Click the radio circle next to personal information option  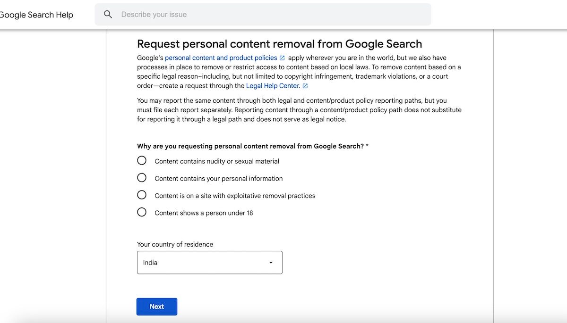142,177
